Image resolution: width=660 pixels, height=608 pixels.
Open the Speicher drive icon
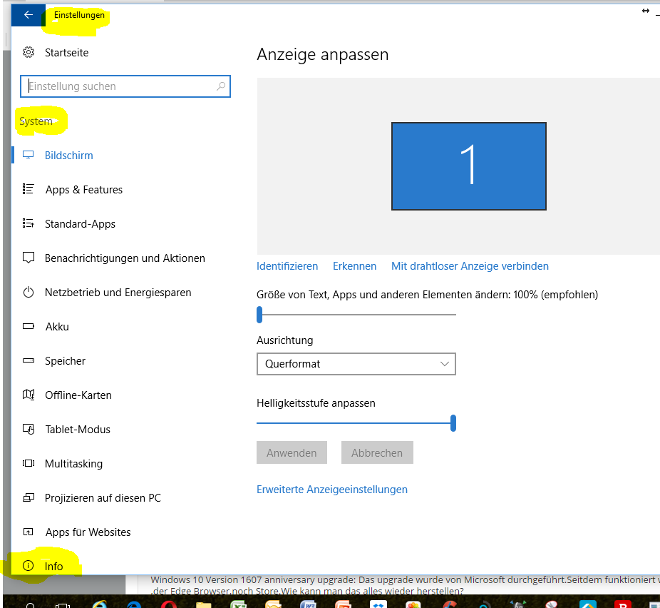[x=29, y=360]
